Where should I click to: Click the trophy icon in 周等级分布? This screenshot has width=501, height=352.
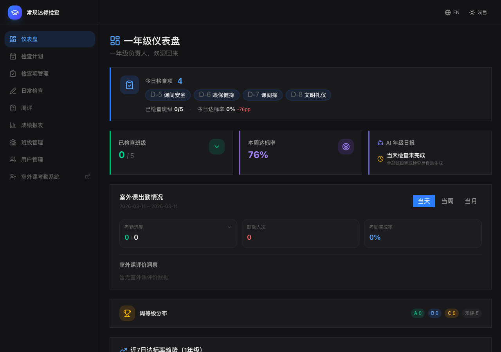point(127,313)
